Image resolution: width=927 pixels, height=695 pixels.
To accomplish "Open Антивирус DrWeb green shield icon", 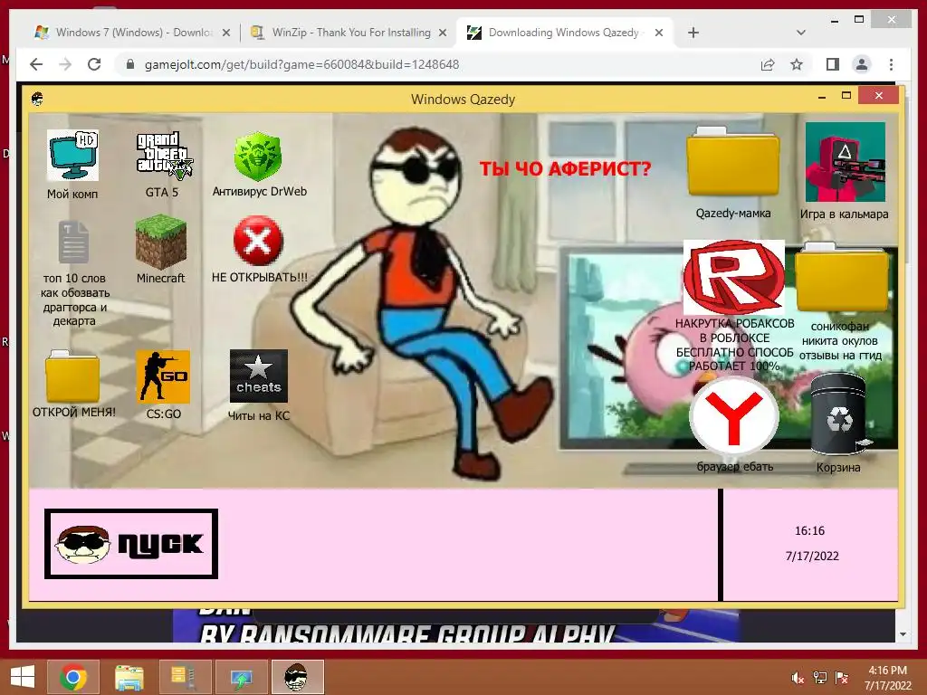I will pyautogui.click(x=258, y=156).
